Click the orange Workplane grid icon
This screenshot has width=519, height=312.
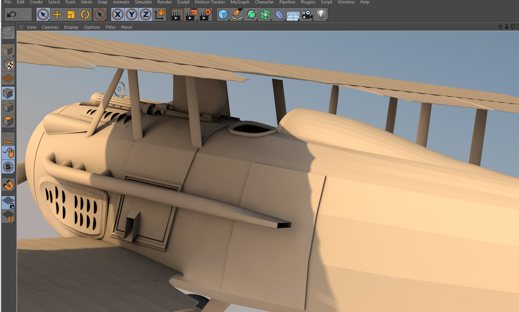8,78
